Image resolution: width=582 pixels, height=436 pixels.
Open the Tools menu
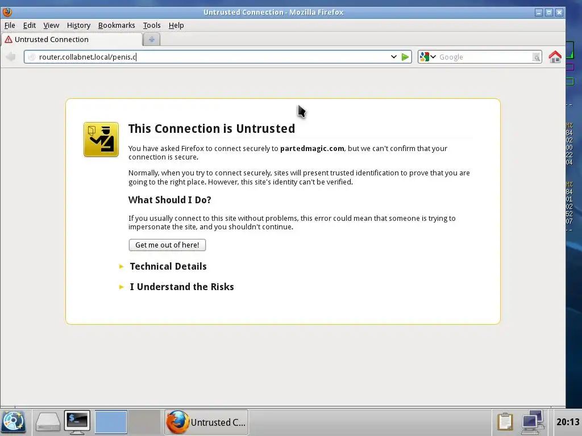pyautogui.click(x=152, y=25)
